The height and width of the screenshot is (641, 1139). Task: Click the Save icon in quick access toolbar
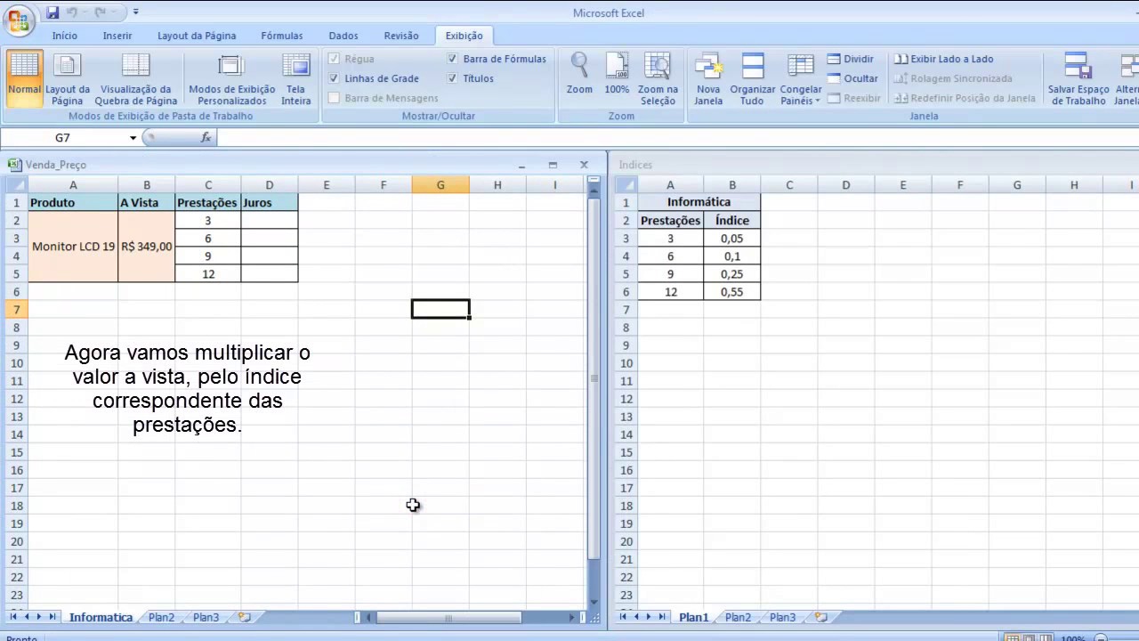click(53, 12)
